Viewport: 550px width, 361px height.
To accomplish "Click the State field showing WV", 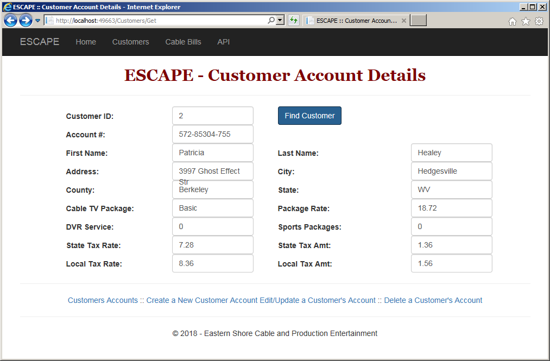I will pyautogui.click(x=451, y=190).
